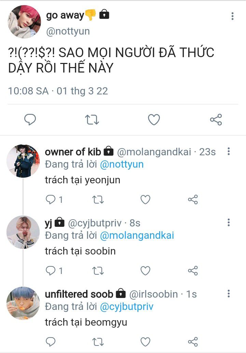Viewport: 246px width, 353px height.
Task: View the go away profile picture
Action: pos(24,22)
